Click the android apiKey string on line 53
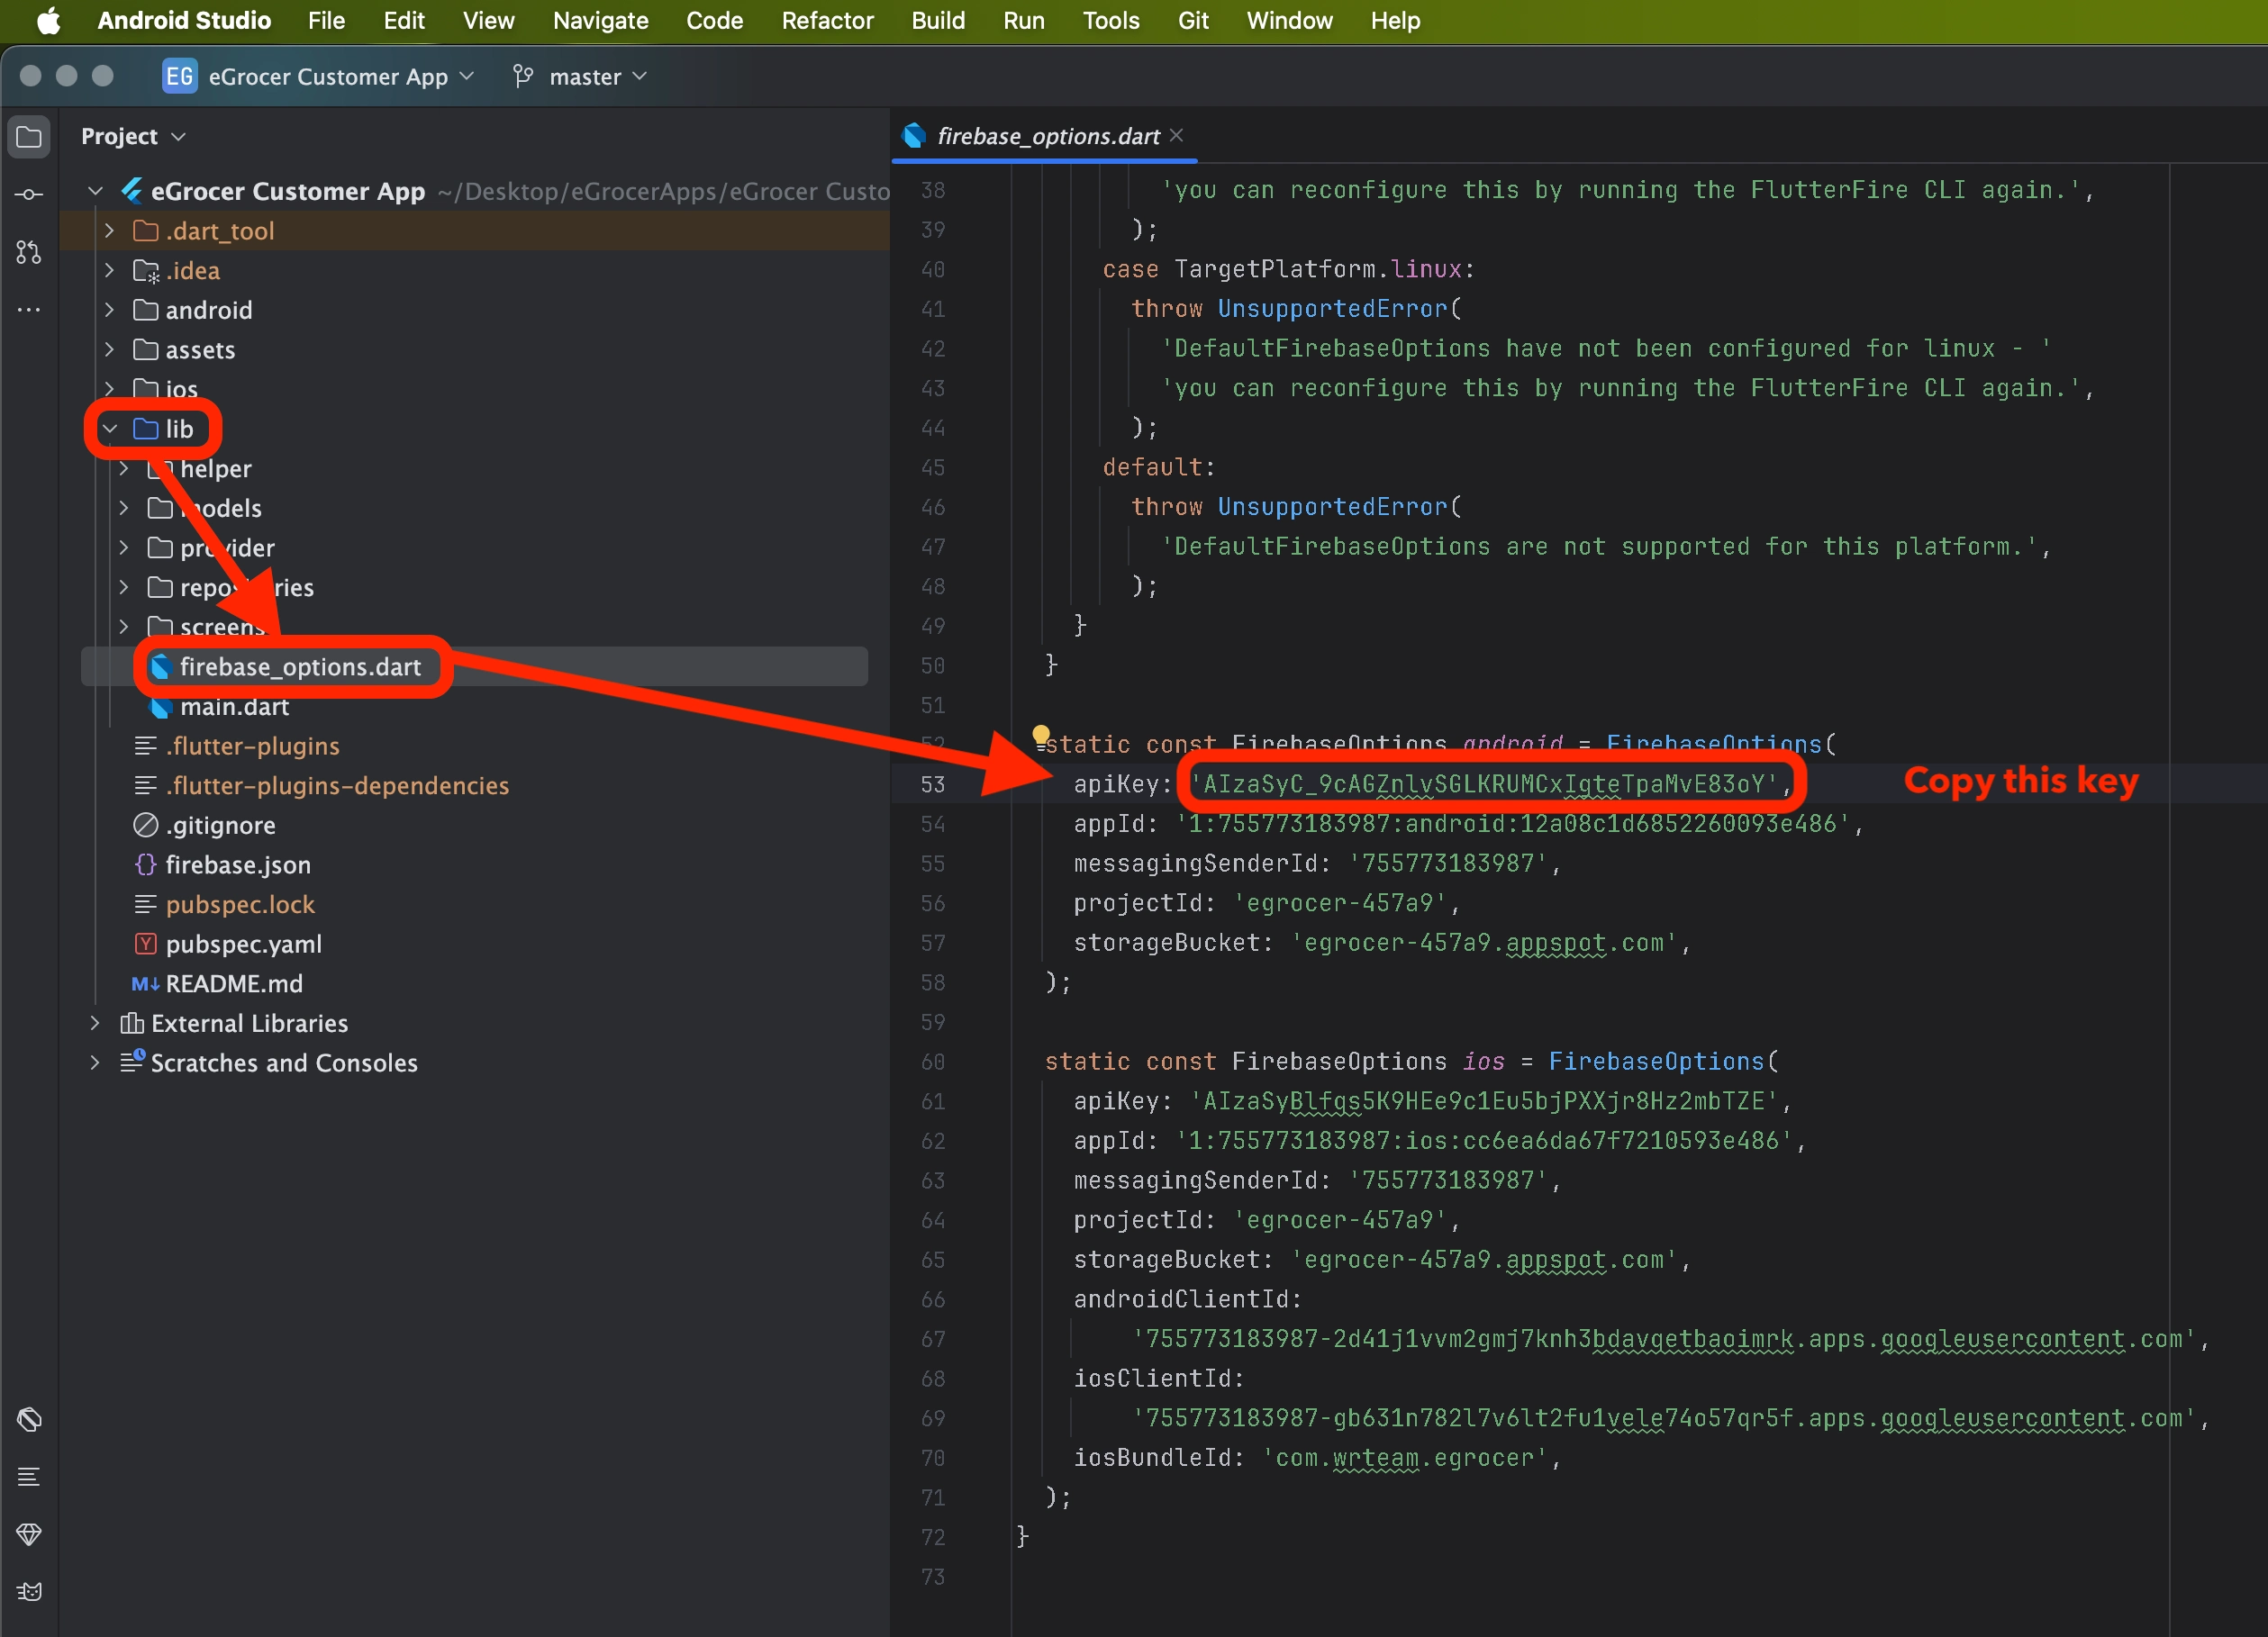Image resolution: width=2268 pixels, height=1637 pixels. 1484,784
